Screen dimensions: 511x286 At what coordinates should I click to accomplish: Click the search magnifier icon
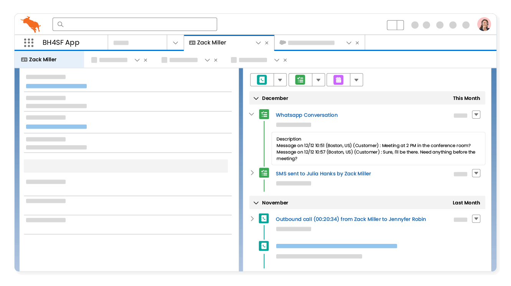tap(60, 24)
